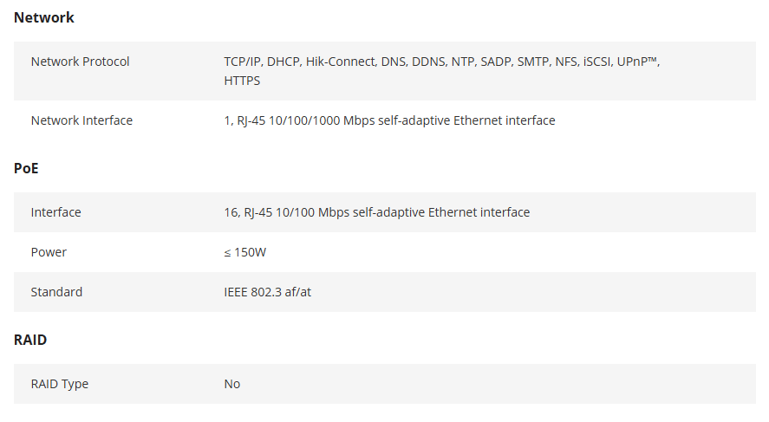Click the Network section heading
The image size is (769, 422).
tap(44, 17)
